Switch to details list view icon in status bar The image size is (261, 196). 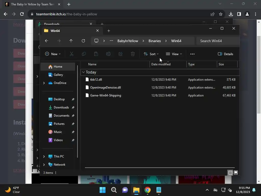[230, 173]
